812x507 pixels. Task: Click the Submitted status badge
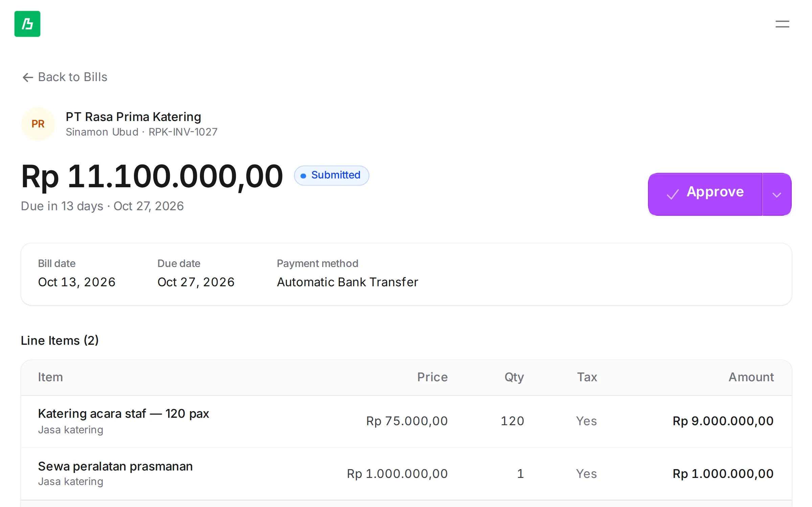click(x=332, y=175)
